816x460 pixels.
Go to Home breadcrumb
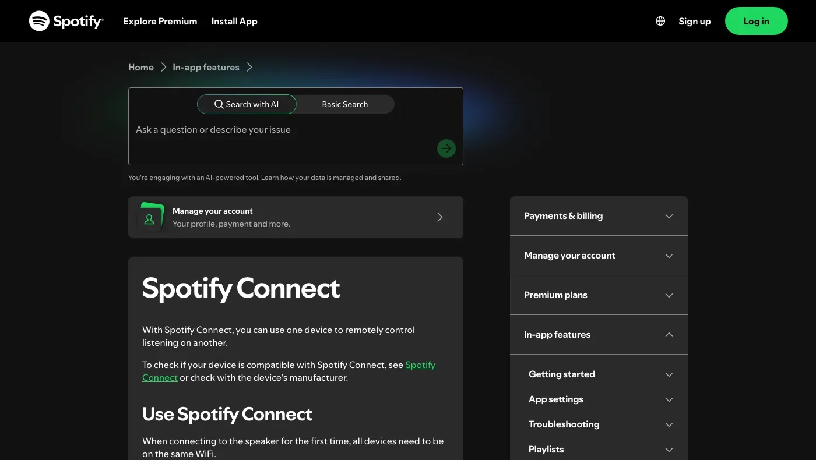click(141, 67)
